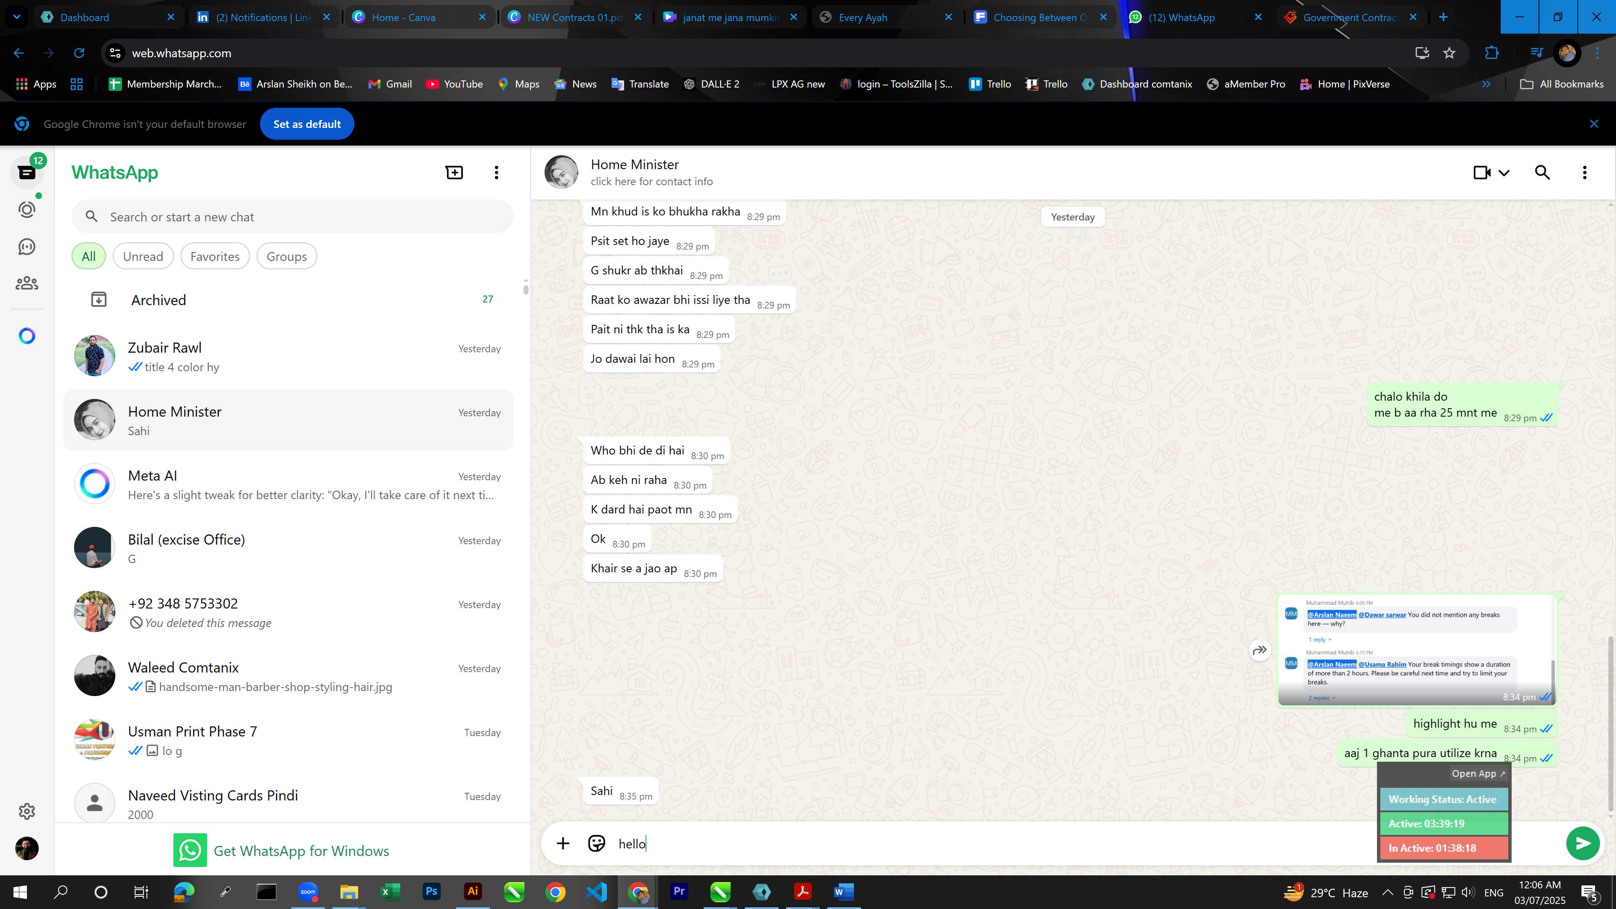The image size is (1616, 909).
Task: Open the Meta AI chat
Action: (x=289, y=484)
